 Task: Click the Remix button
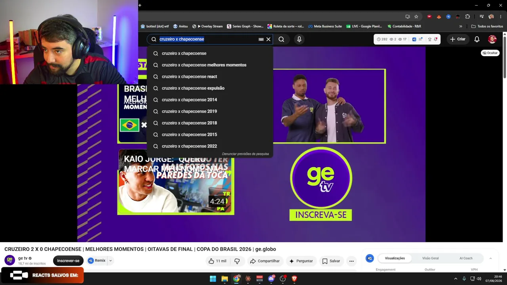tap(97, 261)
